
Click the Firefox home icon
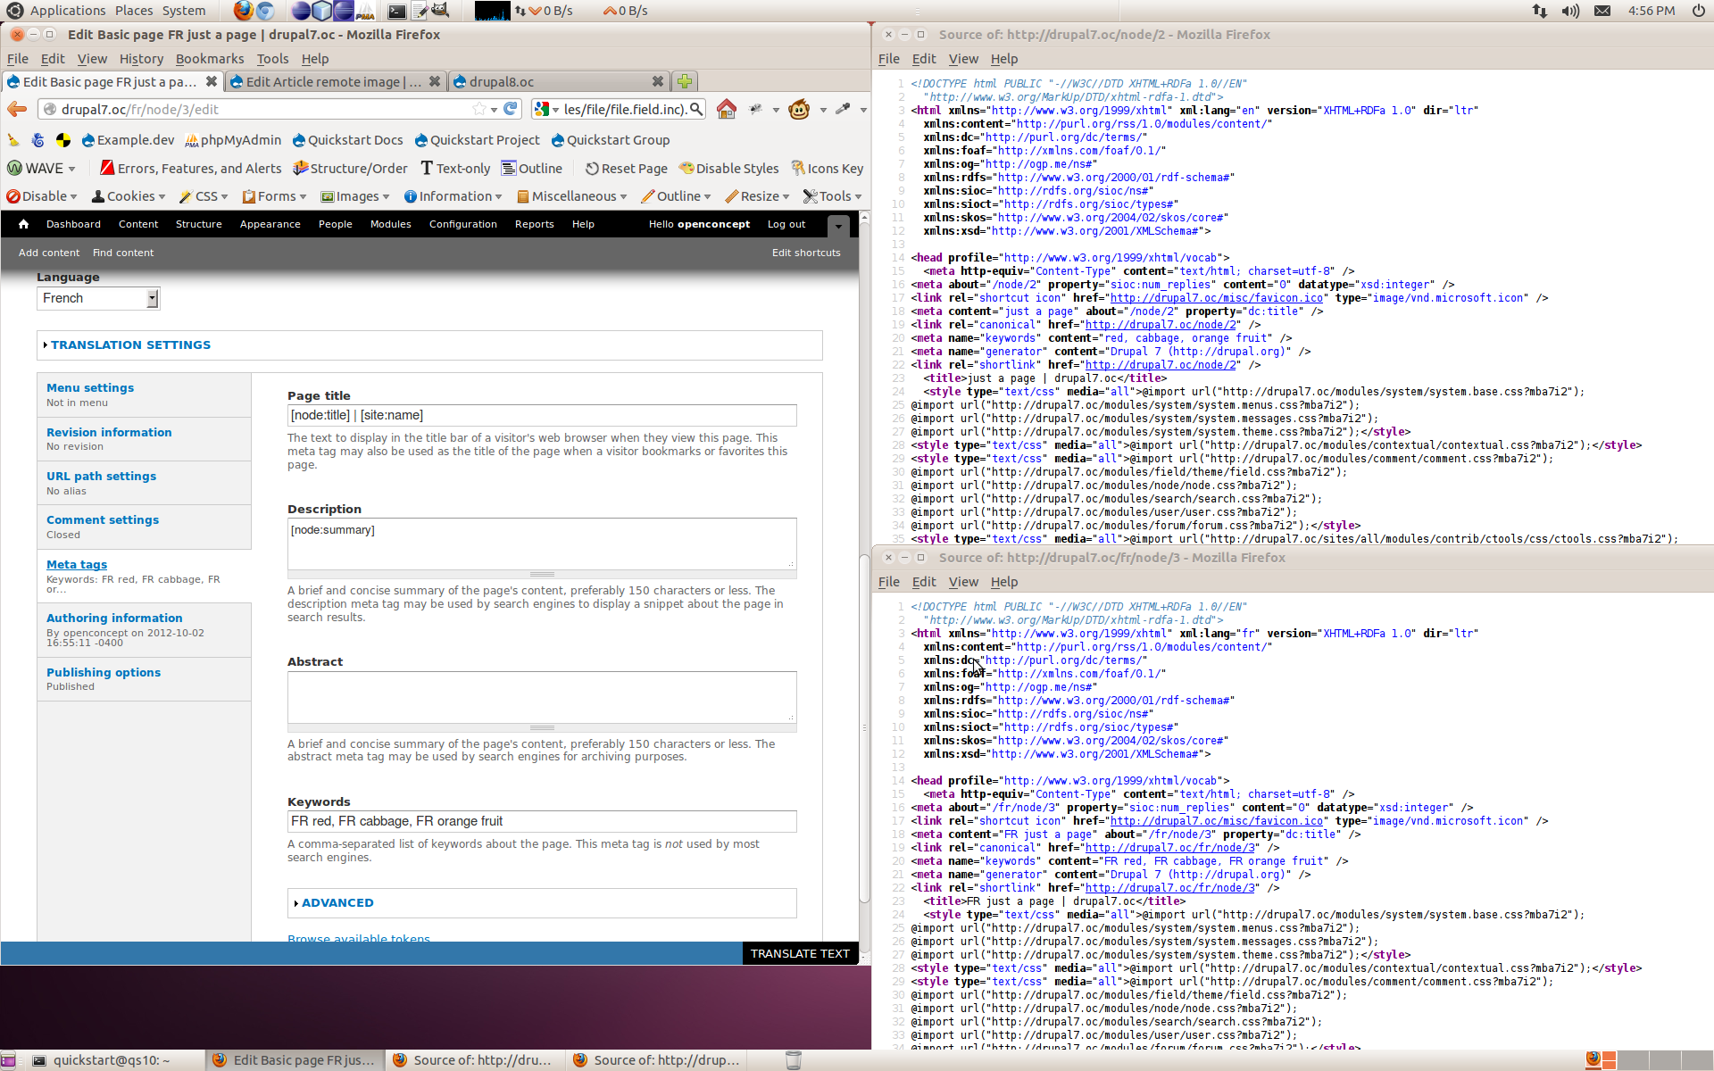[726, 109]
